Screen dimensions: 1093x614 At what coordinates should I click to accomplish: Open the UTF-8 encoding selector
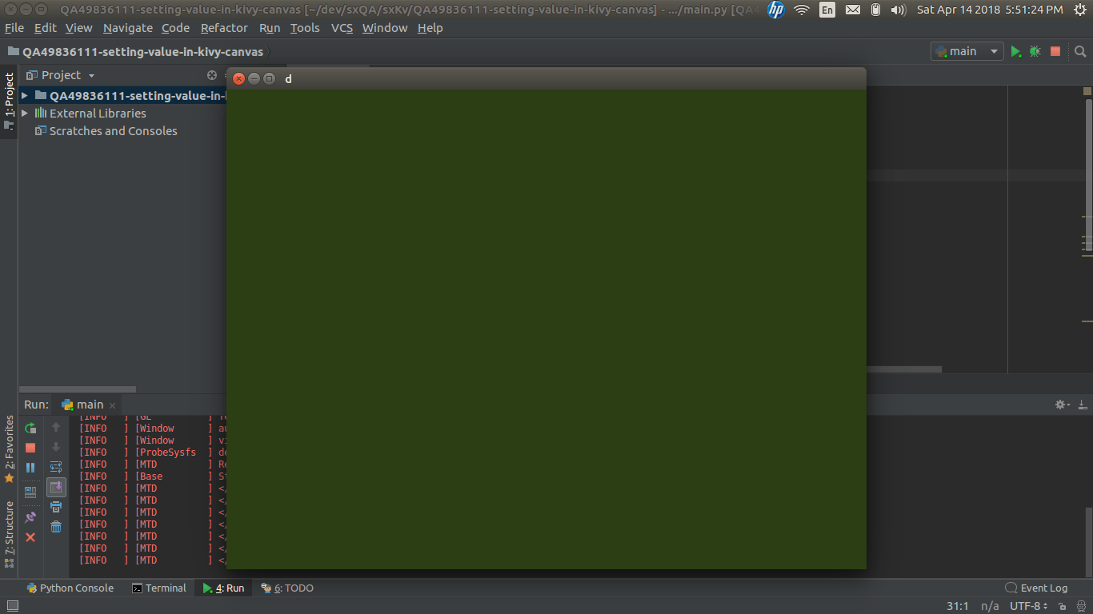pyautogui.click(x=1029, y=606)
